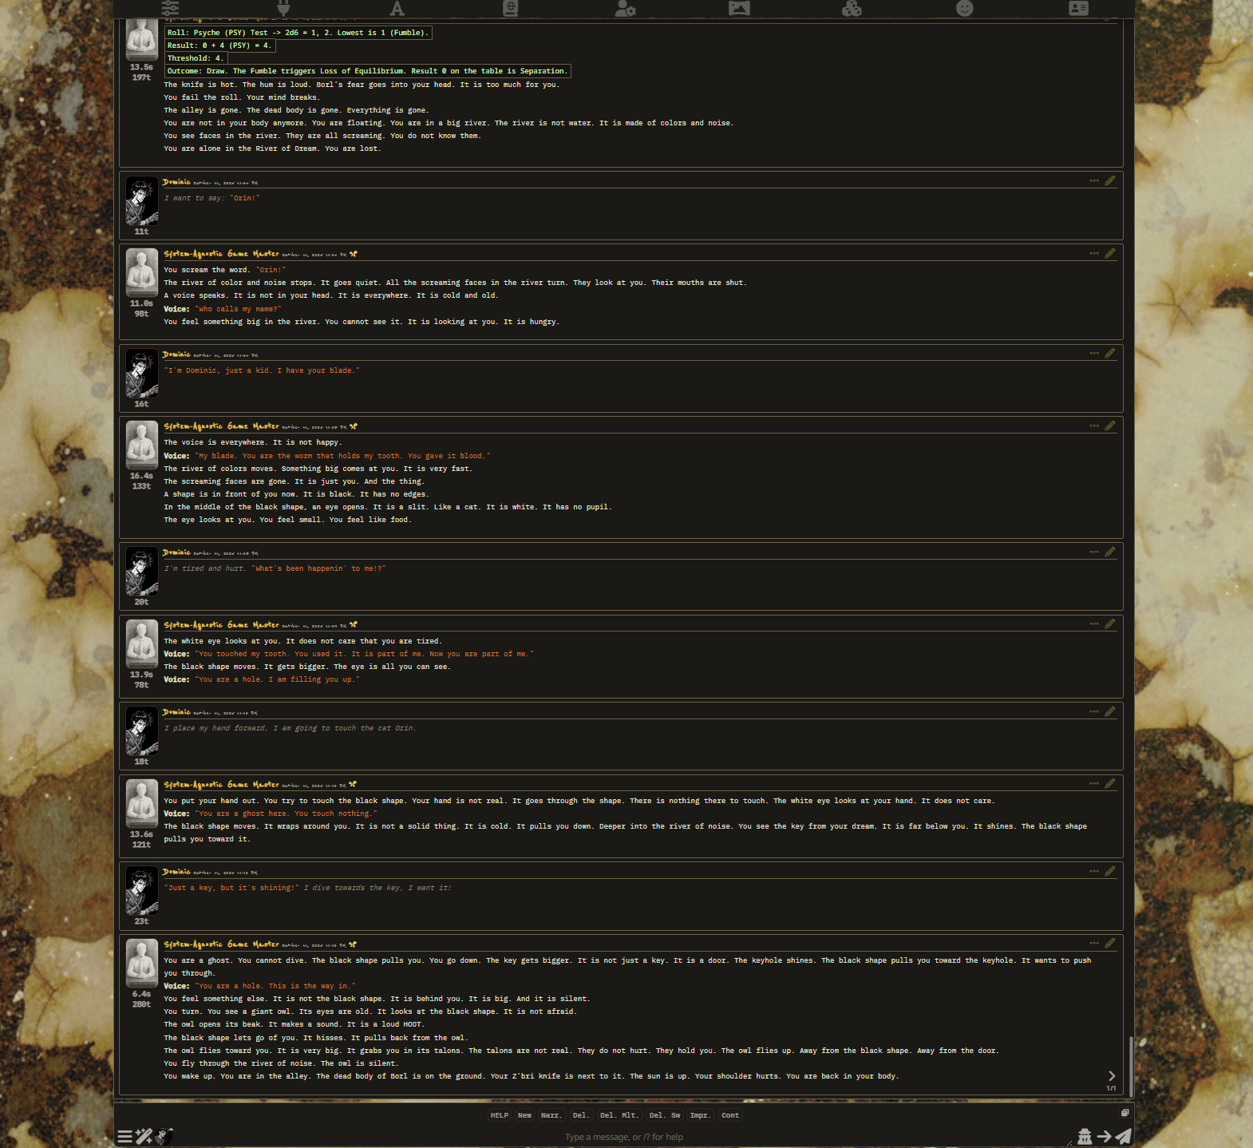This screenshot has width=1253, height=1148.
Task: Open the character management card panel
Action: pyautogui.click(x=1078, y=8)
